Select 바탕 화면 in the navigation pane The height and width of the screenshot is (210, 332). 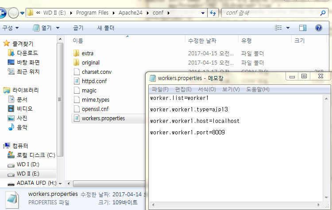coord(28,62)
